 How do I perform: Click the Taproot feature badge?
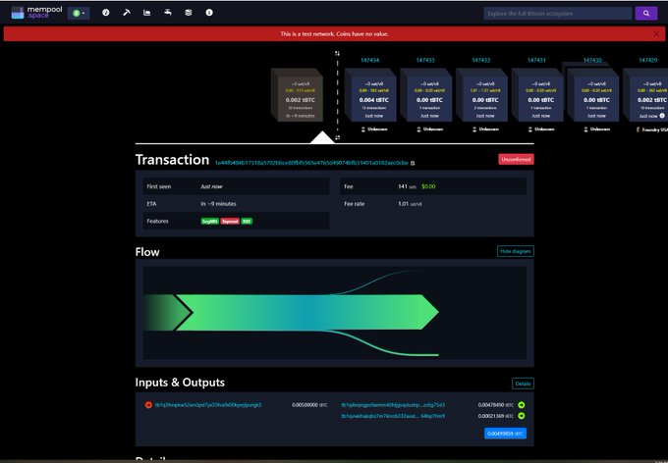[230, 222]
